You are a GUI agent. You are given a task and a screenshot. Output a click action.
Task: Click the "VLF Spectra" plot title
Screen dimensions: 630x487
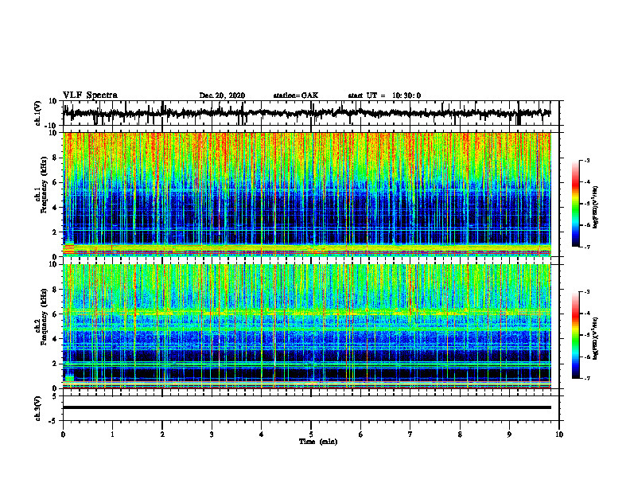click(90, 95)
